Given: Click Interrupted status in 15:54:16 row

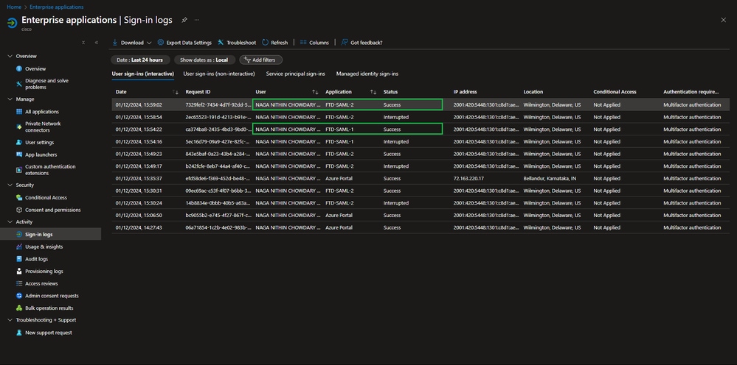Looking at the screenshot, I should pyautogui.click(x=395, y=141).
